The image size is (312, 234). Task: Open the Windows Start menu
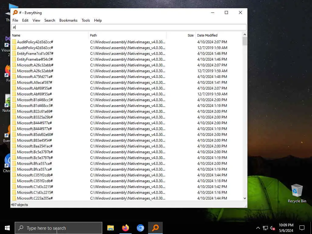7,228
